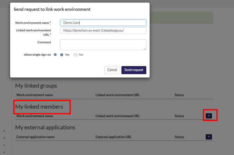Select Yes for Allow single sign-on
The image size is (234, 155).
tap(62, 55)
